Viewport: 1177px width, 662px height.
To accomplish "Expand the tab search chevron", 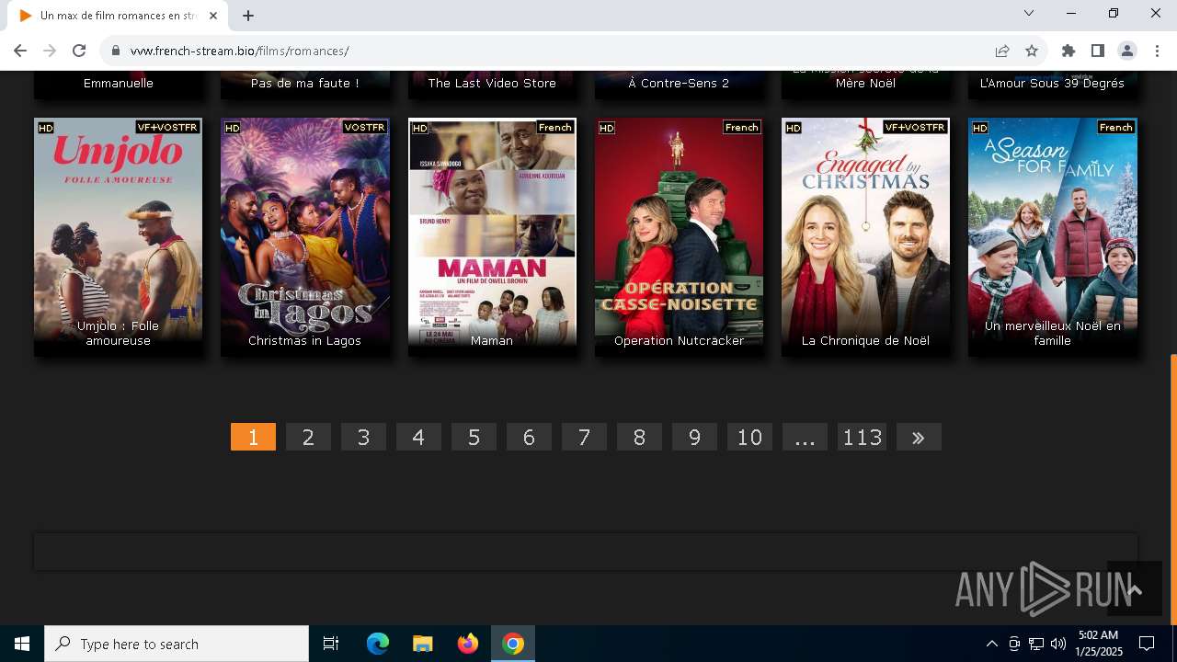I will pos(1029,13).
